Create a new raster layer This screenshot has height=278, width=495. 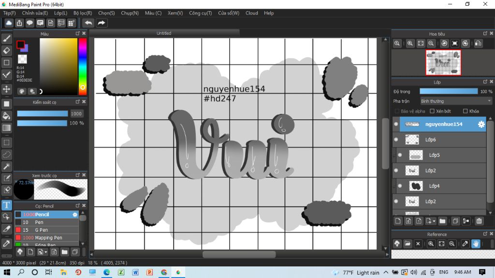tap(398, 221)
